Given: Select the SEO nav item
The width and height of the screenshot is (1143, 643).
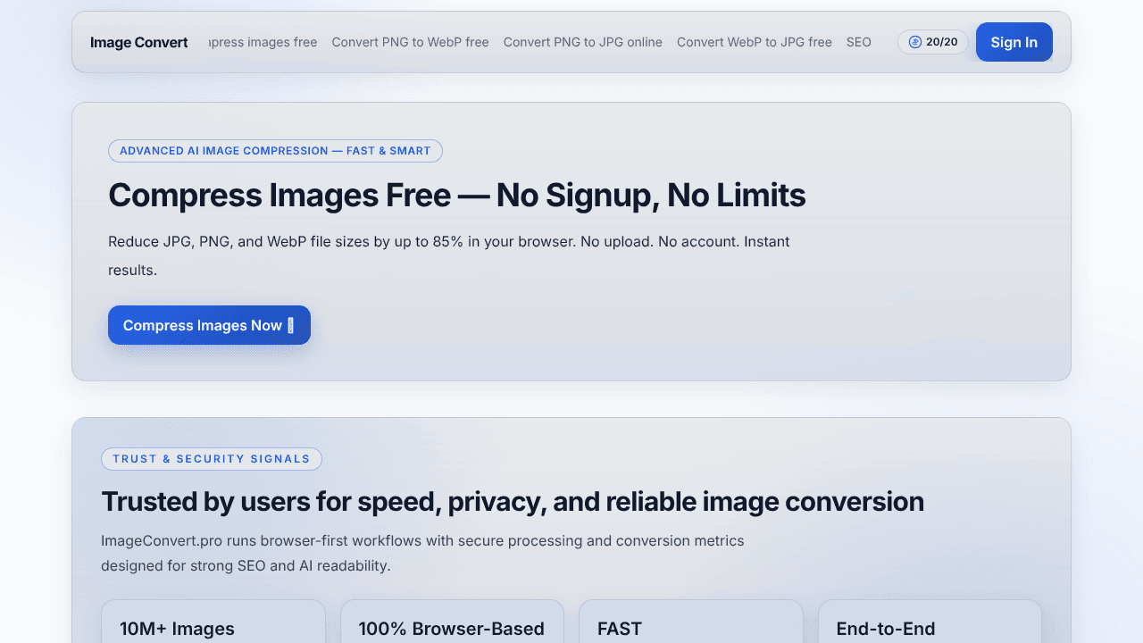Looking at the screenshot, I should [x=859, y=42].
